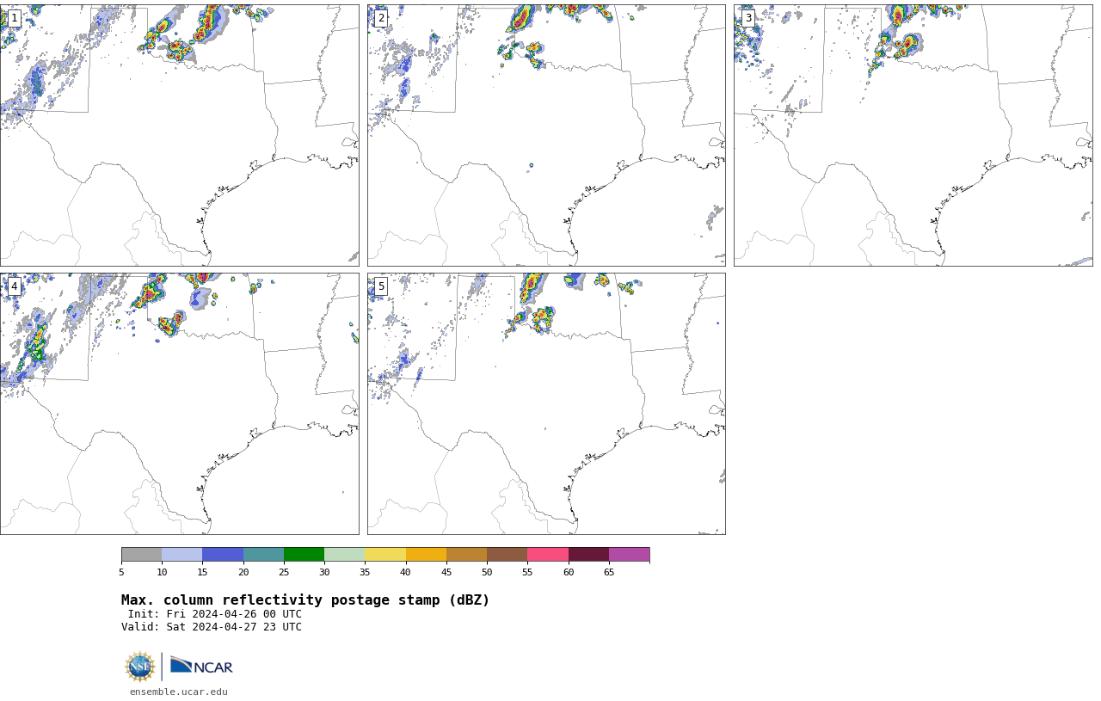1101x701 pixels.
Task: Click the panel number 5 label
Action: pyautogui.click(x=381, y=286)
